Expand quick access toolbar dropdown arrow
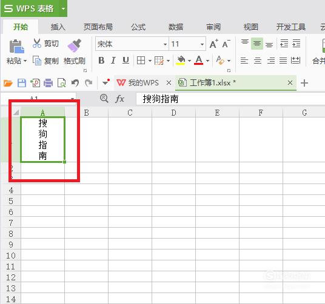The image size is (325, 304). [106, 82]
